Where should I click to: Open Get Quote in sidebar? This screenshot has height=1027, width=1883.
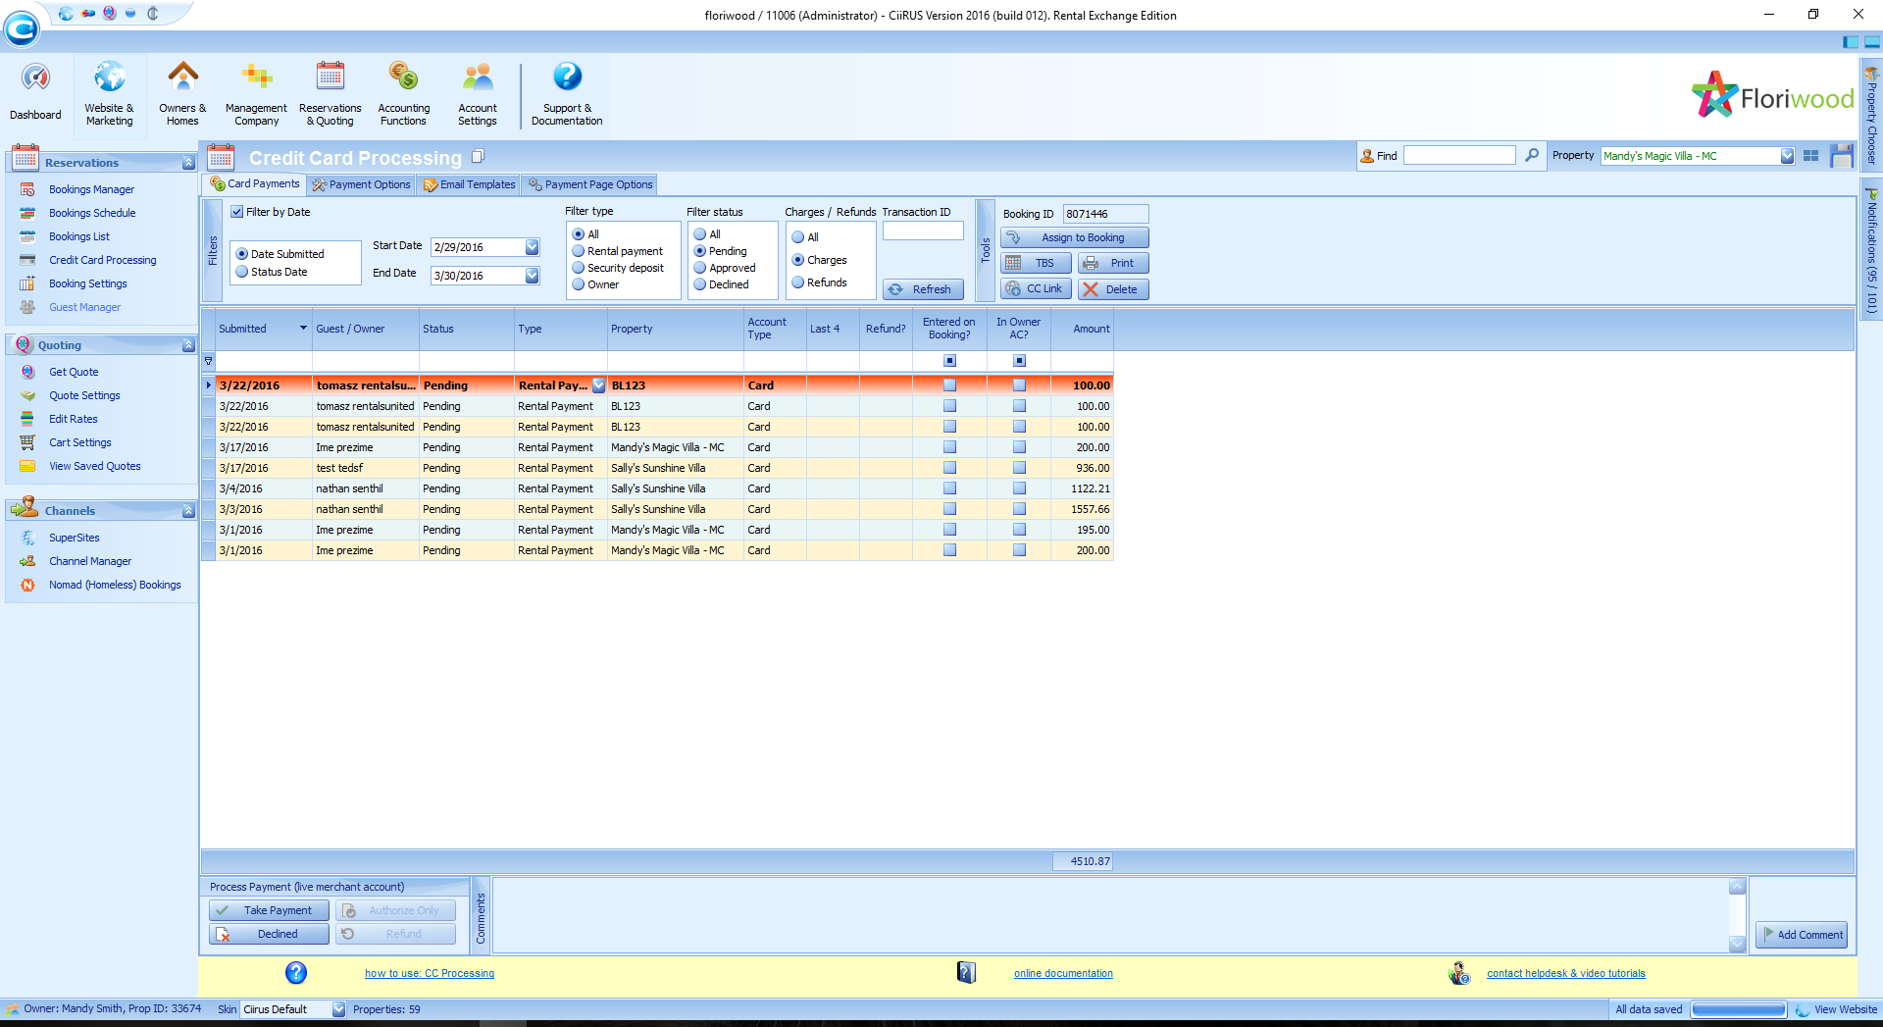click(74, 372)
